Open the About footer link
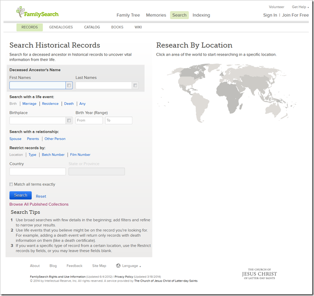 tap(35, 266)
